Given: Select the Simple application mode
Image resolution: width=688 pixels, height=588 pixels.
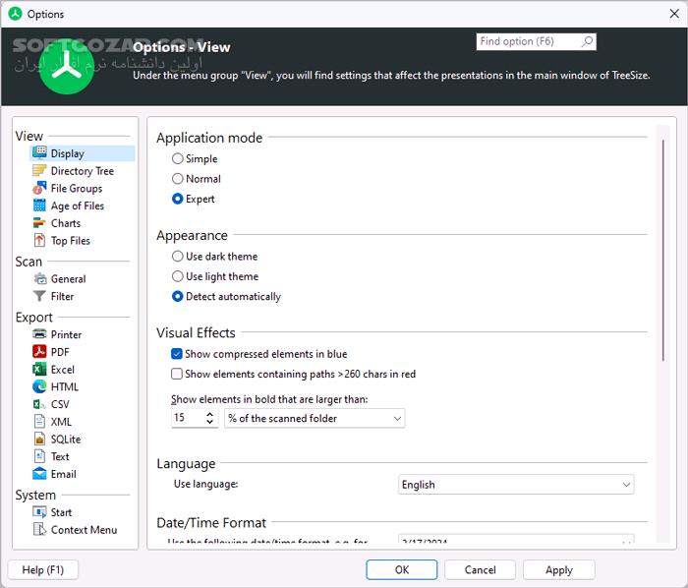Looking at the screenshot, I should tap(177, 158).
